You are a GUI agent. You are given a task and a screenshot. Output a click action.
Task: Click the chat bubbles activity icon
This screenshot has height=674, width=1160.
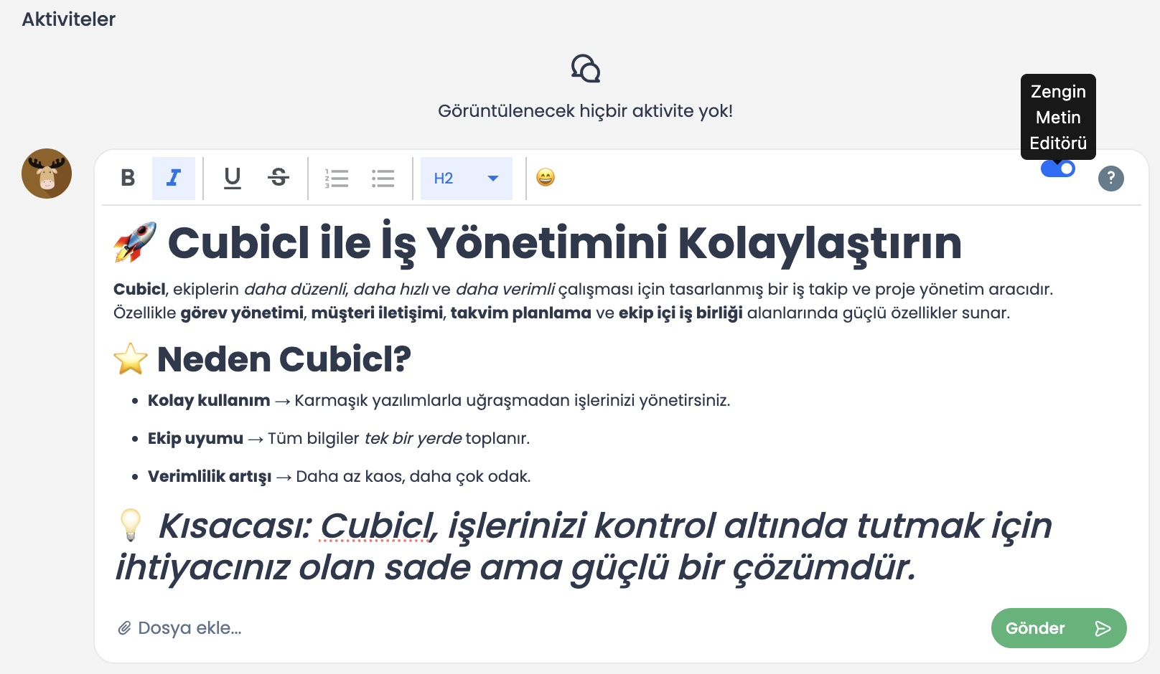click(585, 69)
